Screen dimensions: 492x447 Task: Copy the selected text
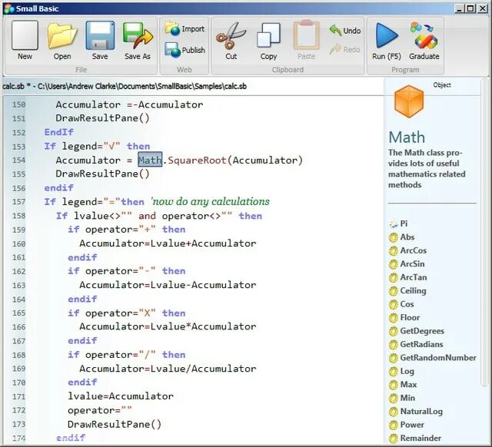268,36
